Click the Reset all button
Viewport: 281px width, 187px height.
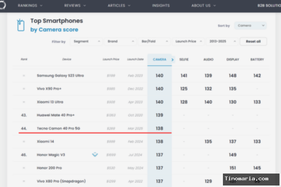point(253,42)
